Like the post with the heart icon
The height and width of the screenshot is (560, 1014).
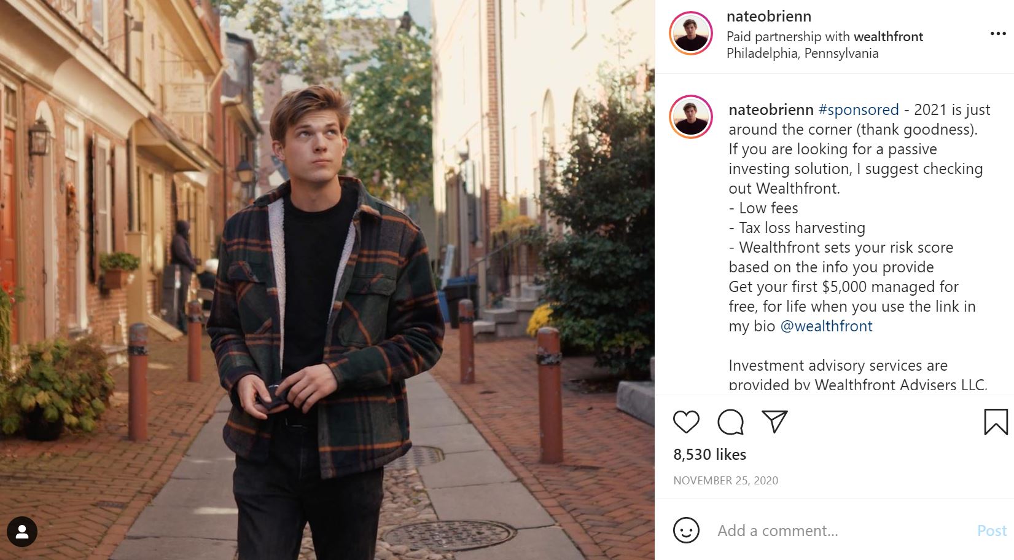[686, 422]
